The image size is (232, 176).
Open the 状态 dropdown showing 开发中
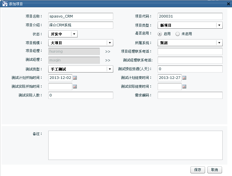point(74,34)
